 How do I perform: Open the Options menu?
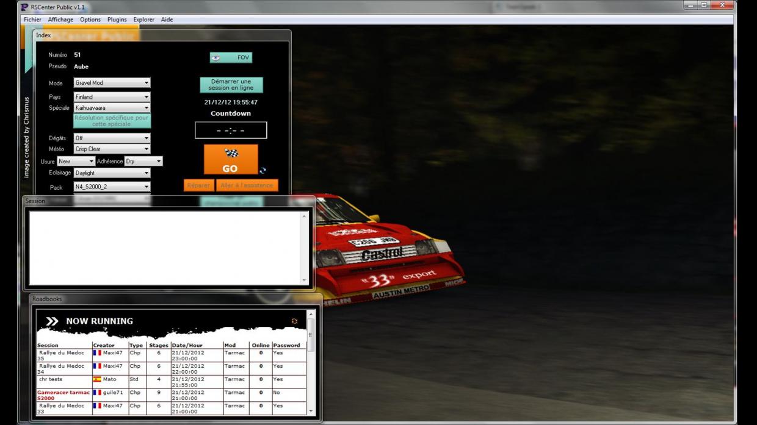[90, 20]
